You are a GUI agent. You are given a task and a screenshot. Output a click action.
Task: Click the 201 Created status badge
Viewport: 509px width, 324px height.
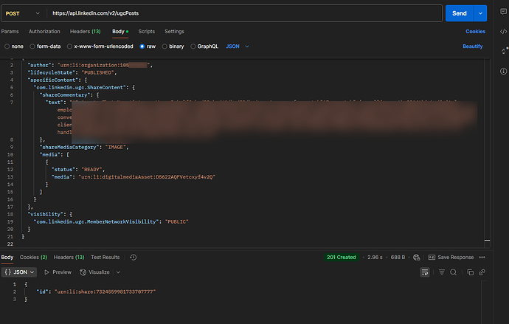pyautogui.click(x=341, y=257)
